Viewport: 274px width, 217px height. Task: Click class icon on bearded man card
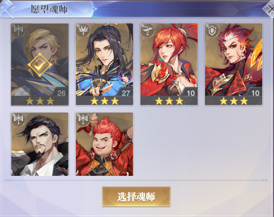tap(19, 119)
